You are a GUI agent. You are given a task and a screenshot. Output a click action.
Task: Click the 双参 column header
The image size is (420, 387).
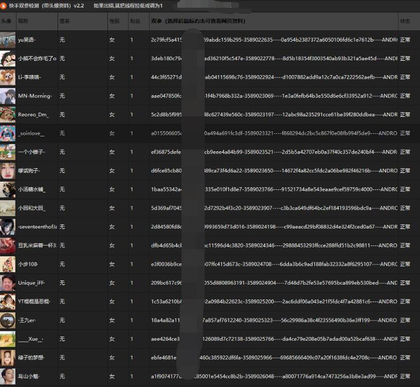[198, 21]
